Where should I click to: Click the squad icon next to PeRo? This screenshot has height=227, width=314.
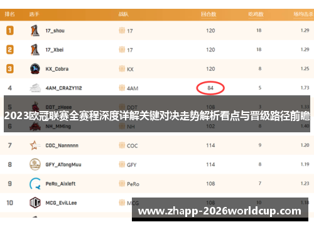pos(122,184)
